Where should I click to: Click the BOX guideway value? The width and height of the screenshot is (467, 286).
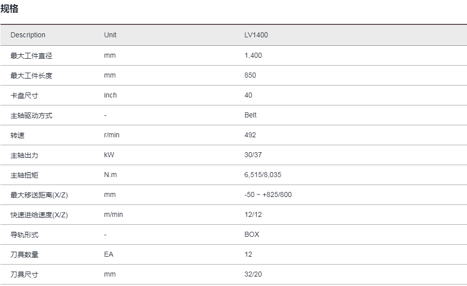click(251, 235)
